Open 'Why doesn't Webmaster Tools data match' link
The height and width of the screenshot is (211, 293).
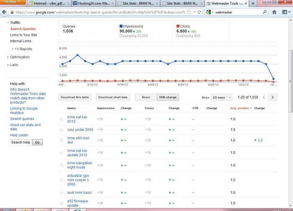(28, 96)
